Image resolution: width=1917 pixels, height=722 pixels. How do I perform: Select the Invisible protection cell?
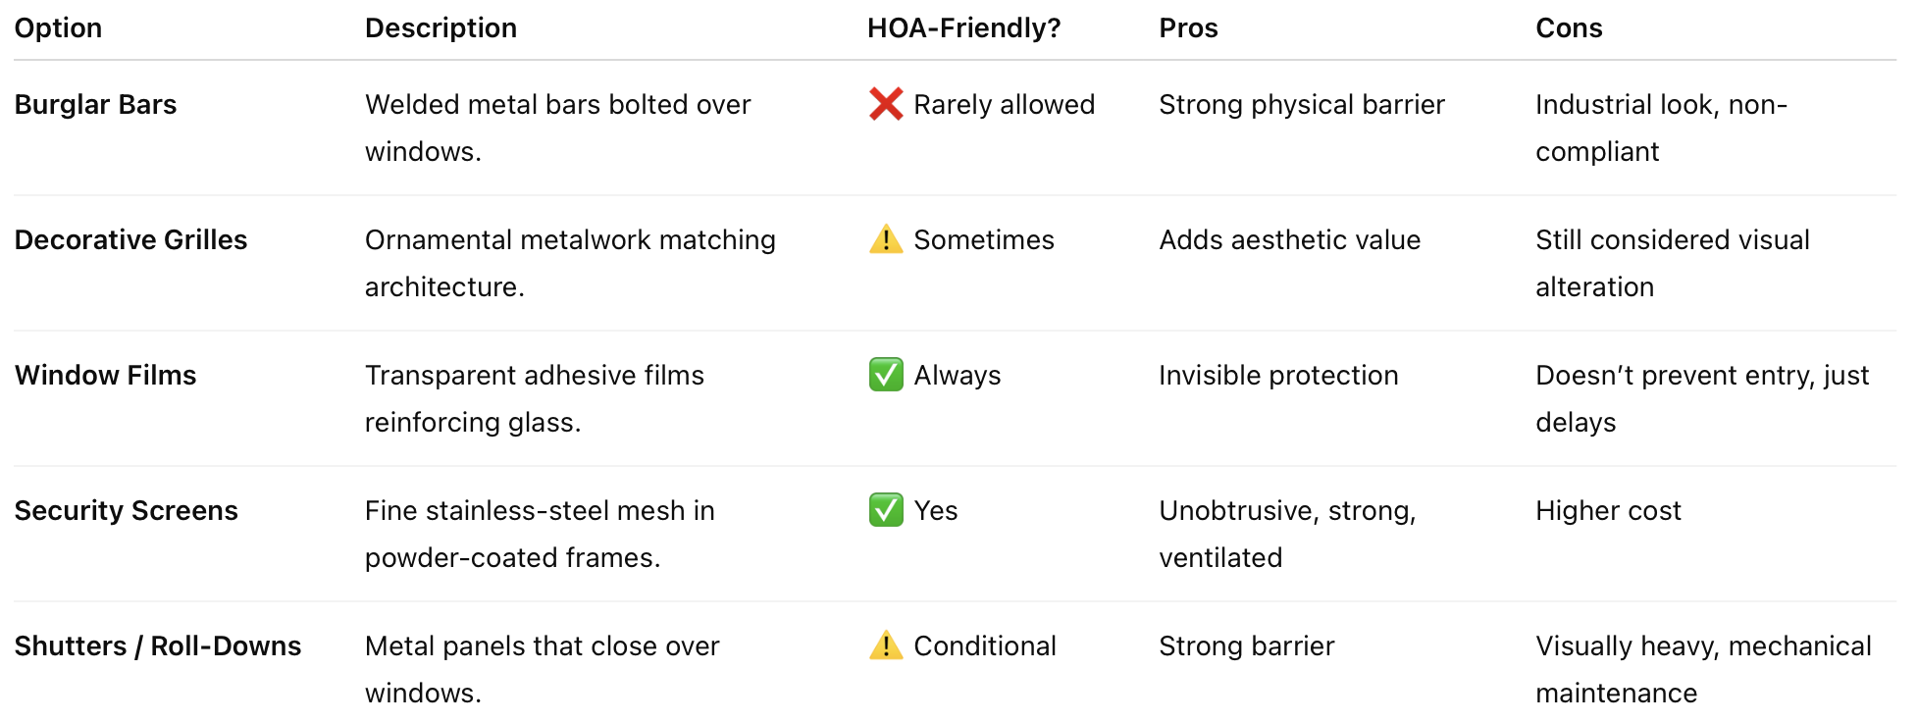[1278, 376]
